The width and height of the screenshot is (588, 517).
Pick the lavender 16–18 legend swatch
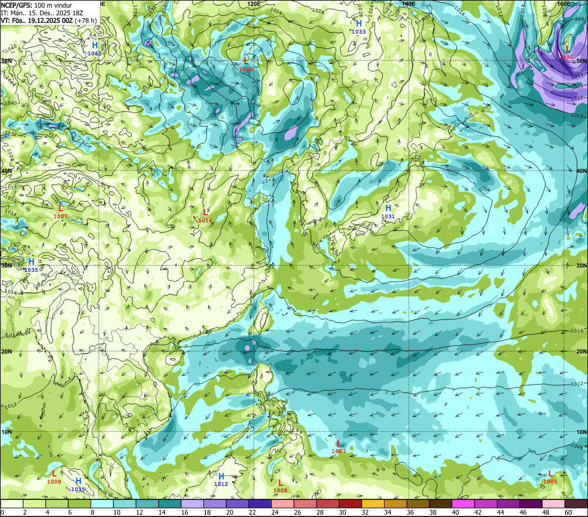pyautogui.click(x=192, y=504)
